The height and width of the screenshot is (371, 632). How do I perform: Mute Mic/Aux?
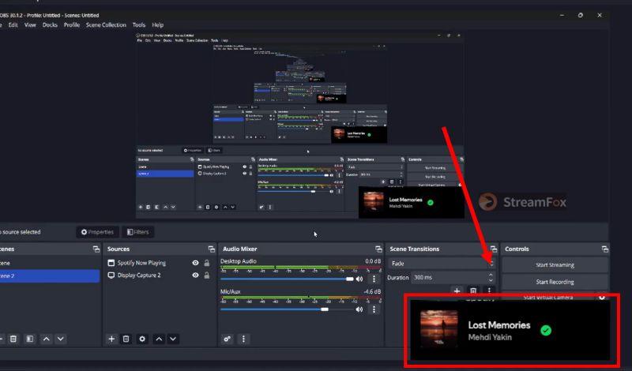[x=359, y=309]
